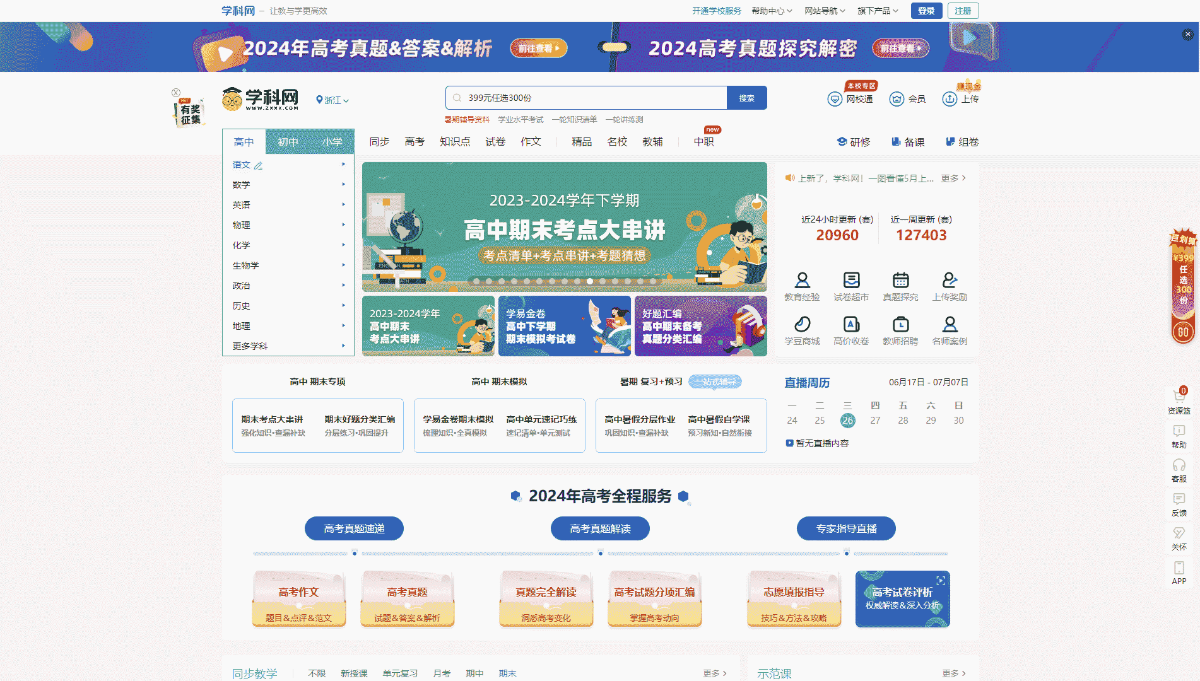Click the 关怀 sidebar icon
Image resolution: width=1200 pixels, height=681 pixels.
[1179, 533]
